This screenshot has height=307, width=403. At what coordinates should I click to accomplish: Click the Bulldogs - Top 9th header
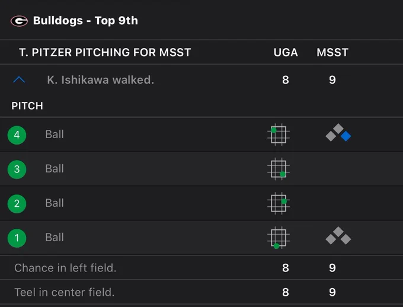(x=85, y=21)
